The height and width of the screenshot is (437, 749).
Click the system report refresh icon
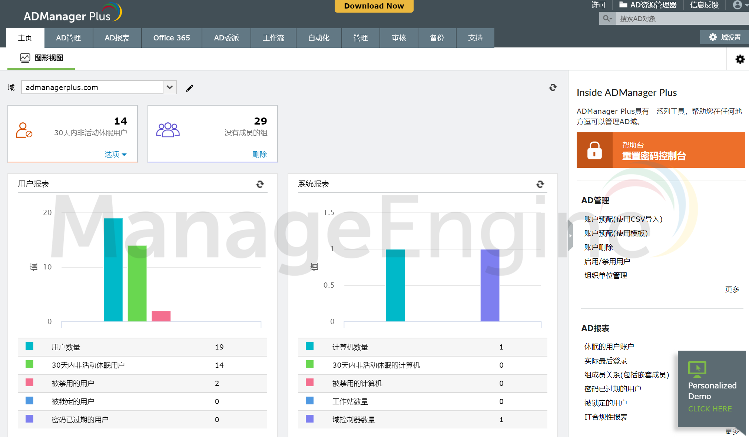[540, 183]
